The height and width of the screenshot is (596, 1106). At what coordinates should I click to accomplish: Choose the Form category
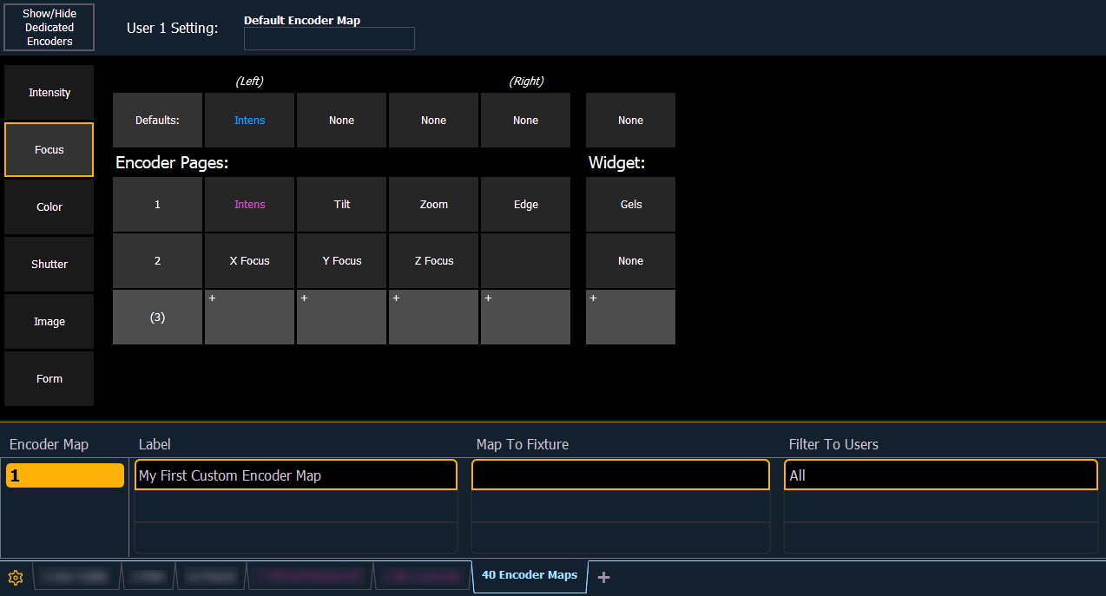click(x=49, y=379)
